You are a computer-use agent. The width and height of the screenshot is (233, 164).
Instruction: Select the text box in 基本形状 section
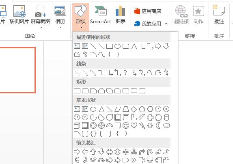pyautogui.click(x=77, y=109)
